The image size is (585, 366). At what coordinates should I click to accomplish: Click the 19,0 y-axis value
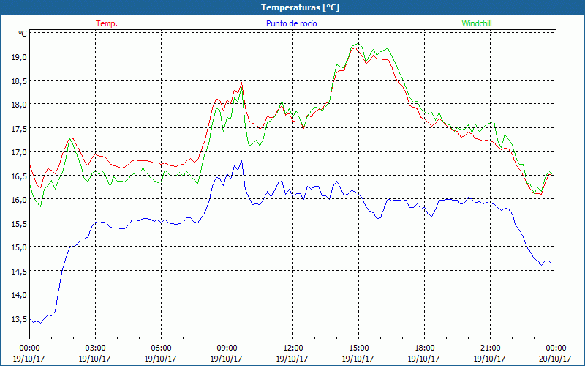20,57
